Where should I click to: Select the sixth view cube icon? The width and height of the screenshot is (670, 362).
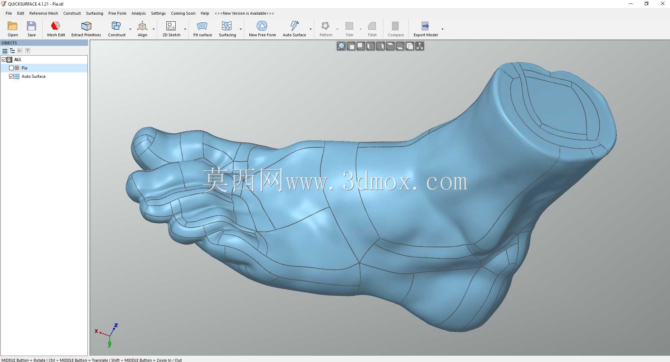coord(390,46)
